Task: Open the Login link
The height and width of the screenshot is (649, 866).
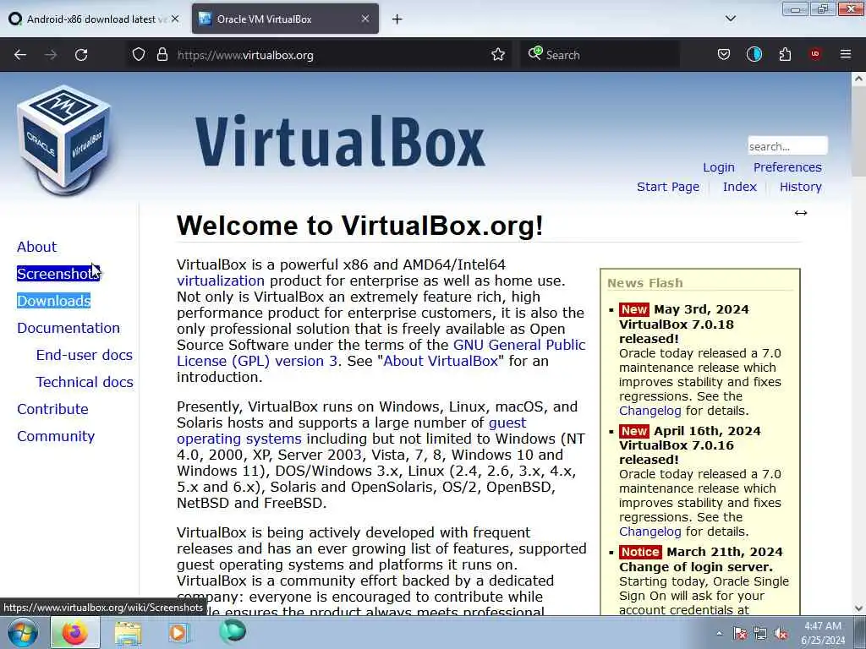Action: pyautogui.click(x=719, y=167)
